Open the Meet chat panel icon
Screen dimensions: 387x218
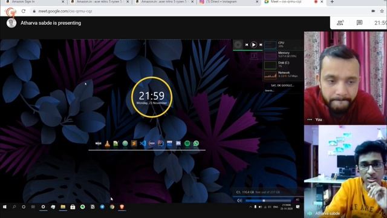[x=359, y=23]
